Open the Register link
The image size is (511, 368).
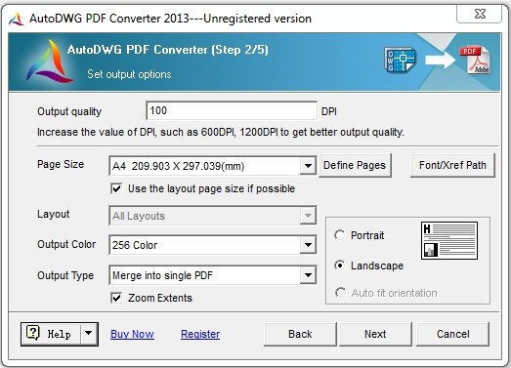pyautogui.click(x=200, y=334)
